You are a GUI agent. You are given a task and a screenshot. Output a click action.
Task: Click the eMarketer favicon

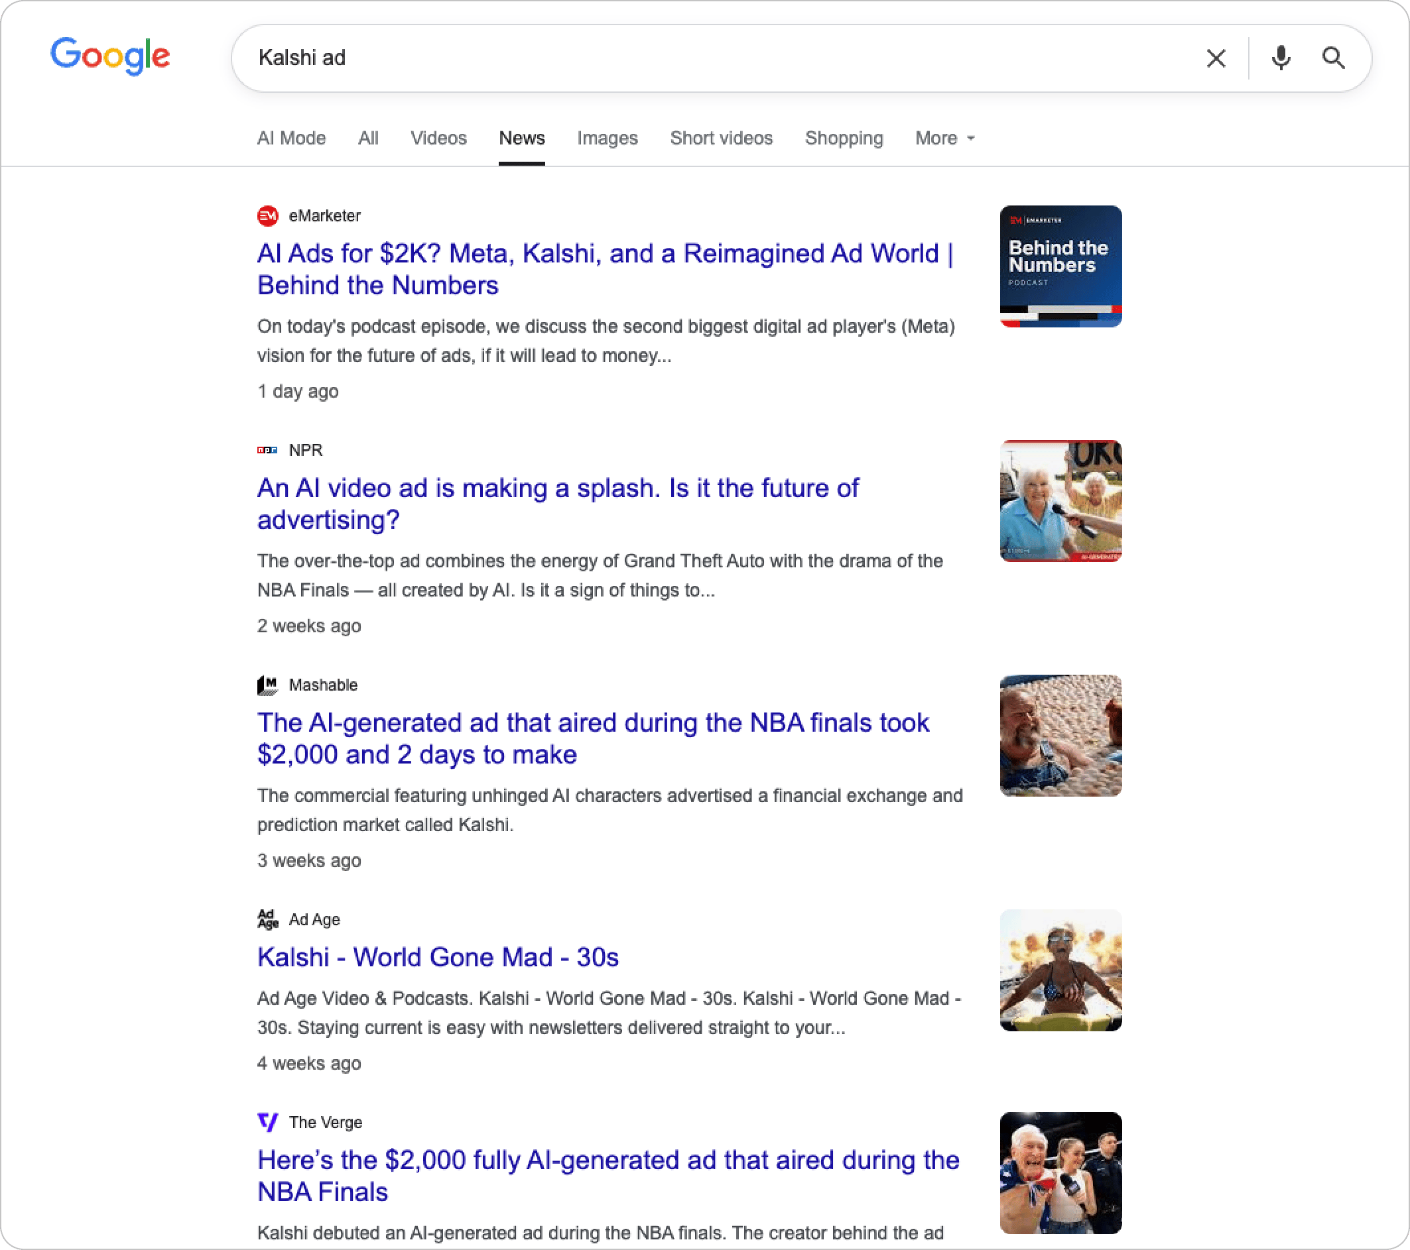[x=268, y=216]
